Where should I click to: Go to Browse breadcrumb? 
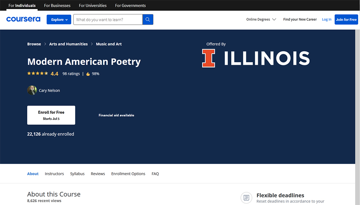pos(34,44)
